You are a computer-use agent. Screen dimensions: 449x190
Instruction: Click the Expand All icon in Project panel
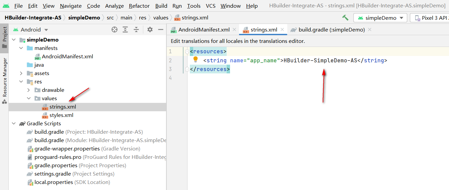pos(125,29)
